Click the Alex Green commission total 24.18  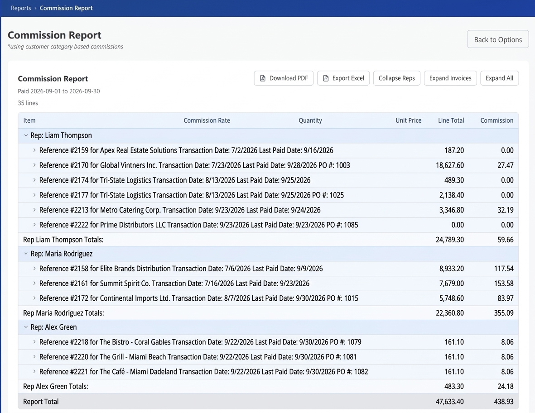click(x=505, y=386)
